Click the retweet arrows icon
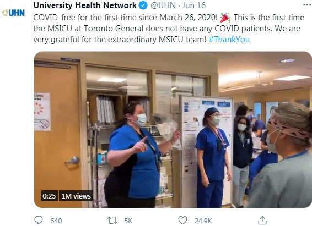 click(x=112, y=221)
